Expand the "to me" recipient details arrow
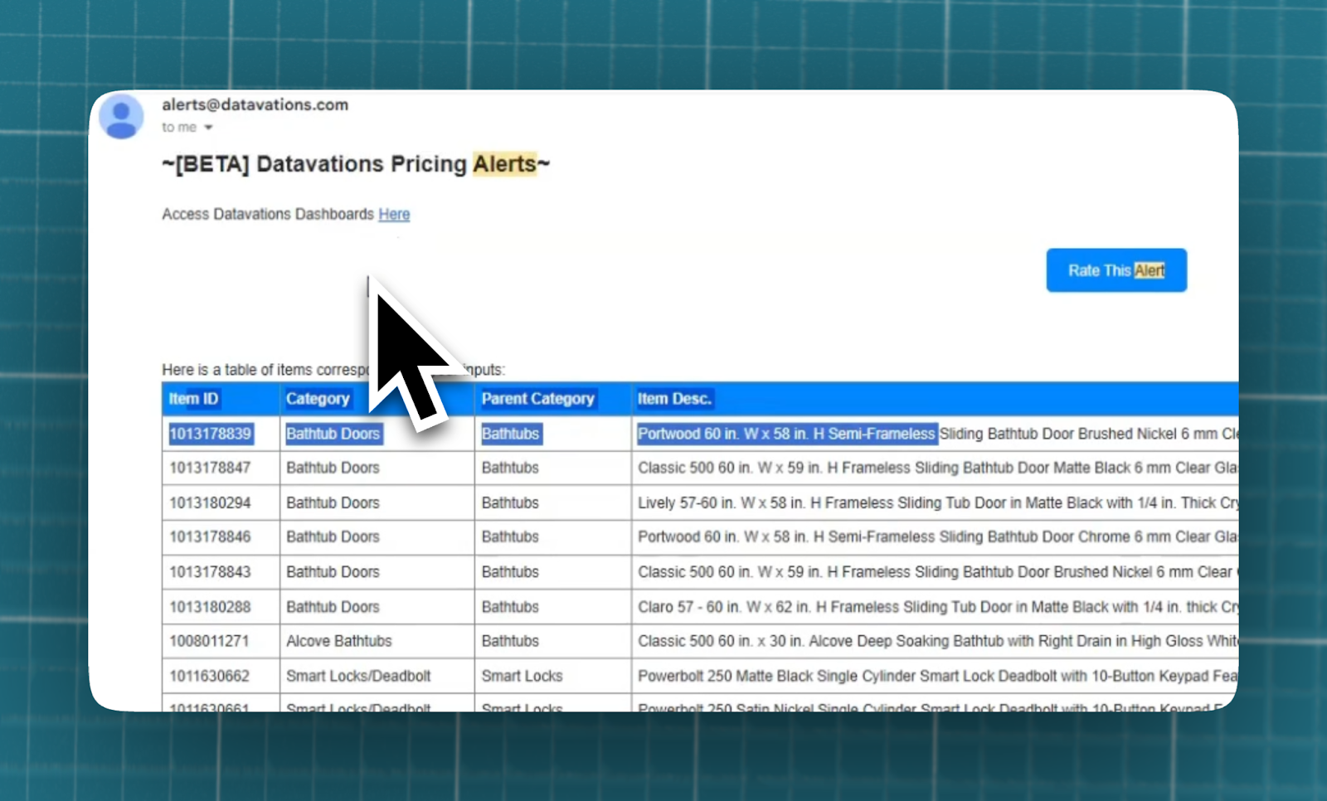 coord(209,128)
